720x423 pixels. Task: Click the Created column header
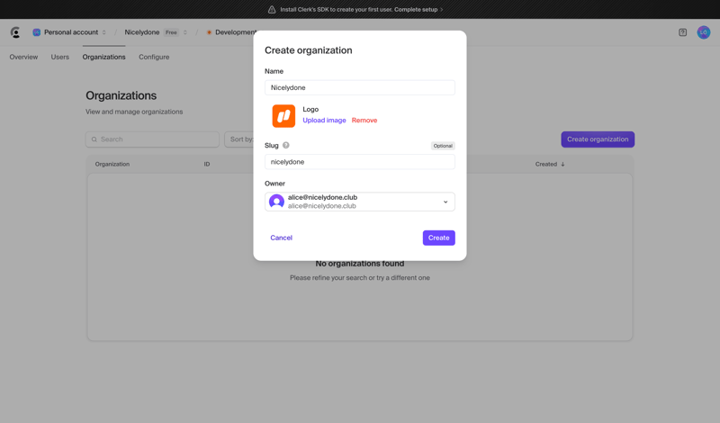click(x=546, y=164)
